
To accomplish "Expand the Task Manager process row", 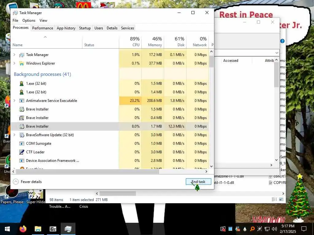I will click(14, 54).
